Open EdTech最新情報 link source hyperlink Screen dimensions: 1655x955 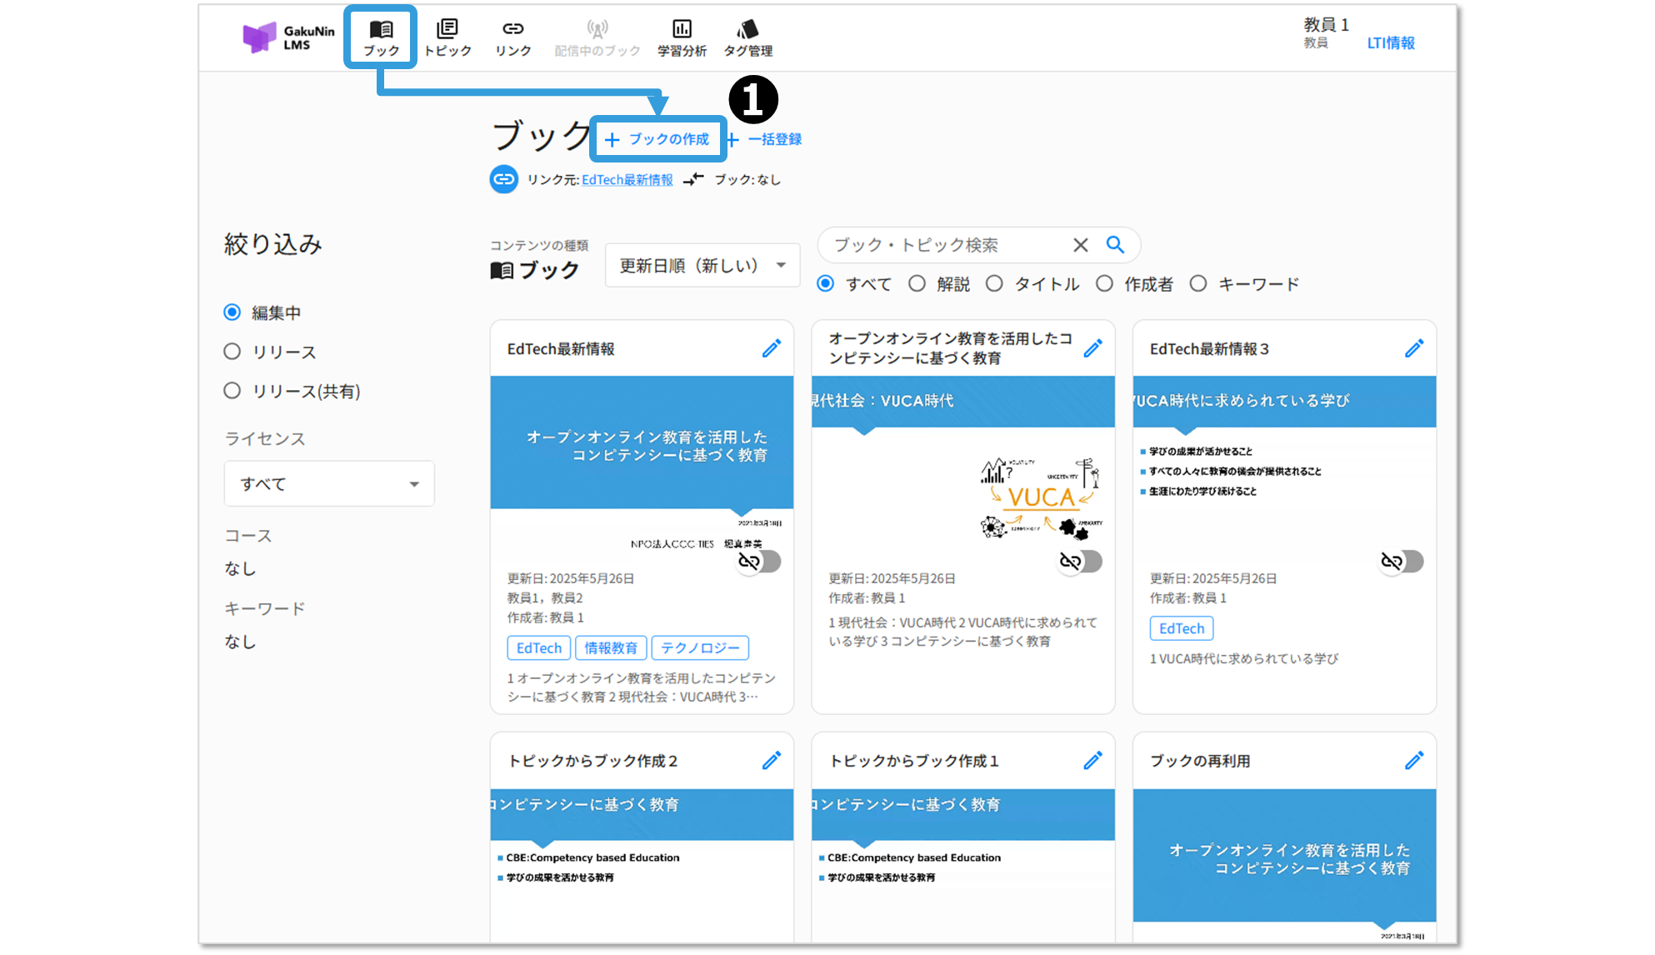click(627, 180)
